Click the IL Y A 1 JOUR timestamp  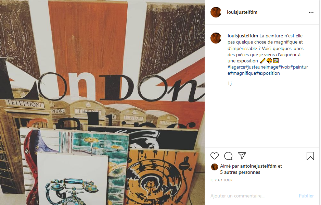221,180
